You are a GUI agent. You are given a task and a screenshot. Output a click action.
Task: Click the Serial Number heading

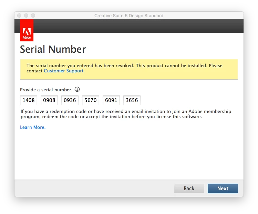point(53,49)
